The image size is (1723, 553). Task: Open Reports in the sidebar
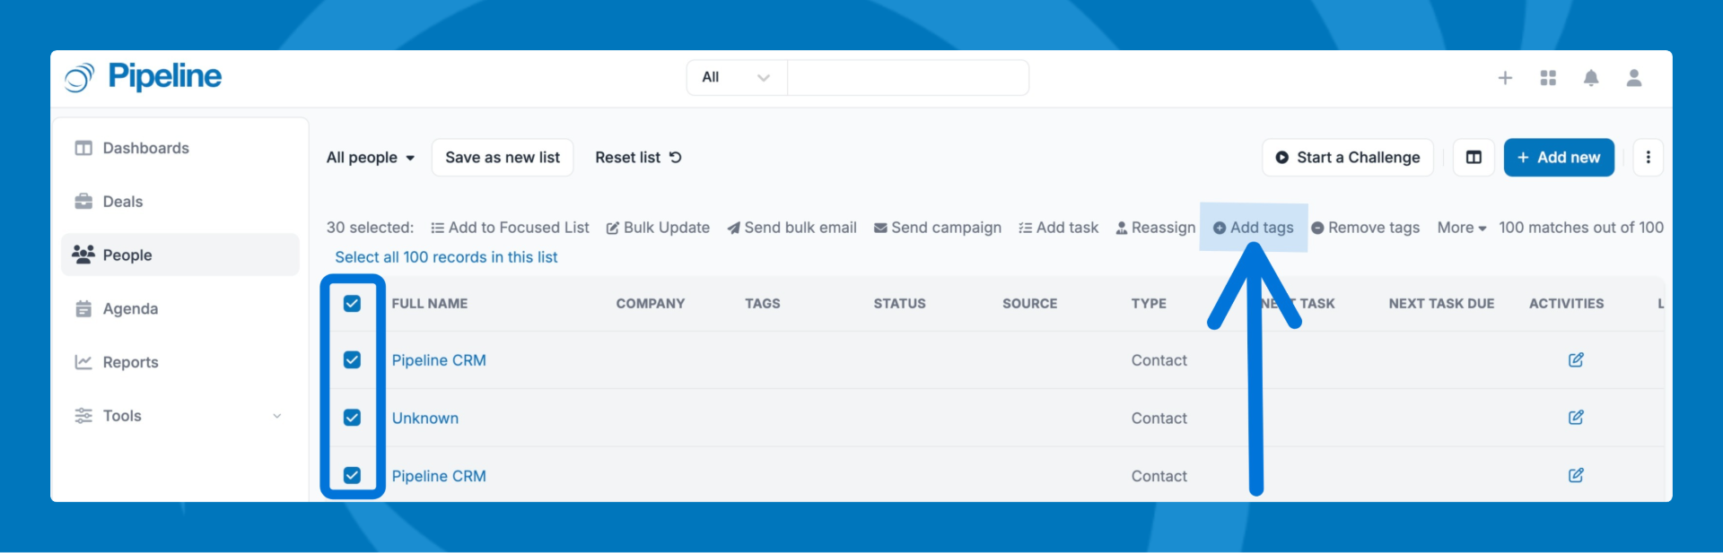click(180, 362)
